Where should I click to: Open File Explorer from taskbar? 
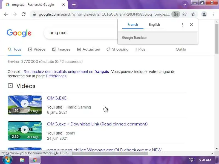[22, 160]
